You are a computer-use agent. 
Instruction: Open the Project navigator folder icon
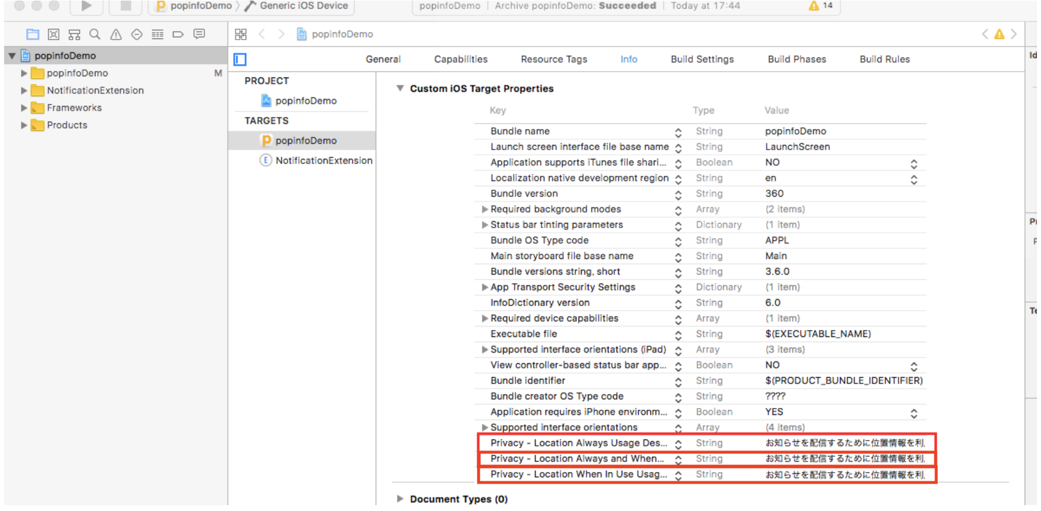(x=33, y=34)
